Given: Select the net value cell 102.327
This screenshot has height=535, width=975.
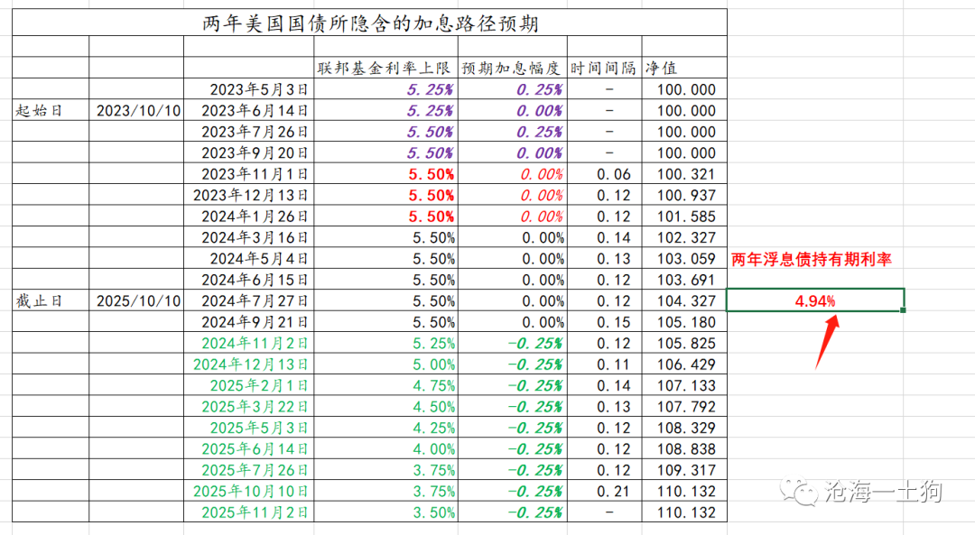Looking at the screenshot, I should 684,237.
